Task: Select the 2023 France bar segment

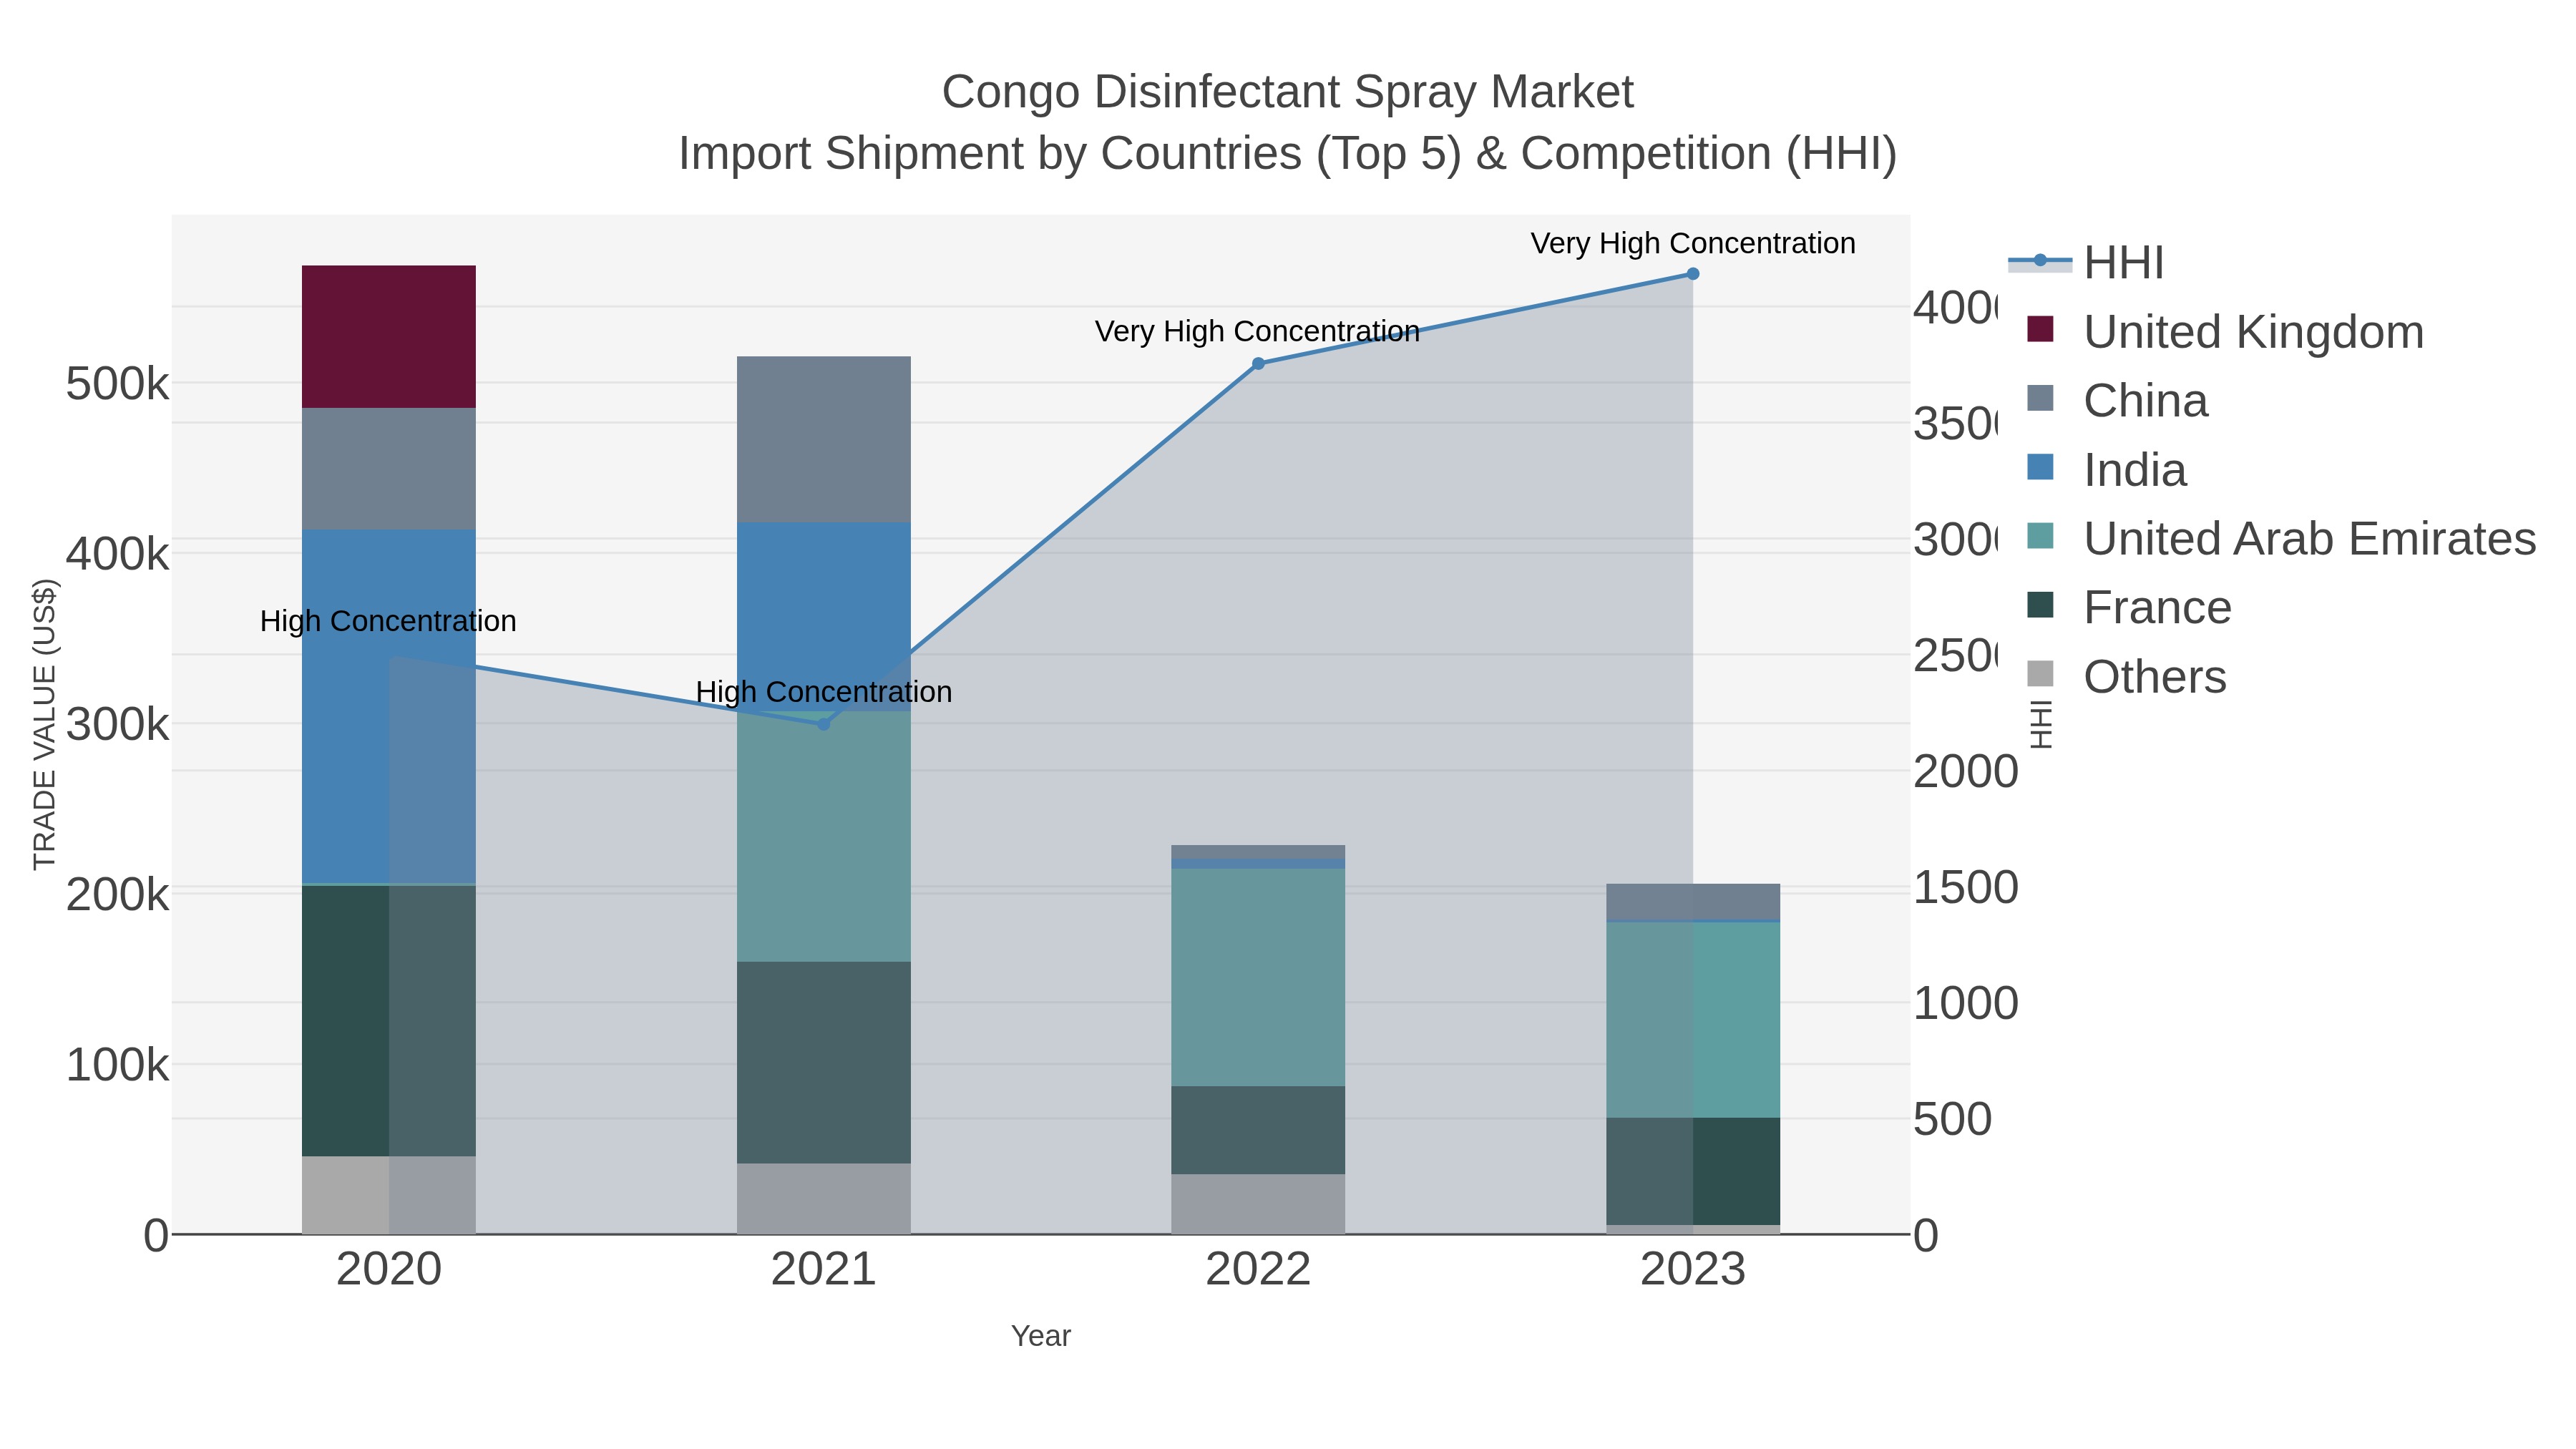Action: point(1693,1172)
